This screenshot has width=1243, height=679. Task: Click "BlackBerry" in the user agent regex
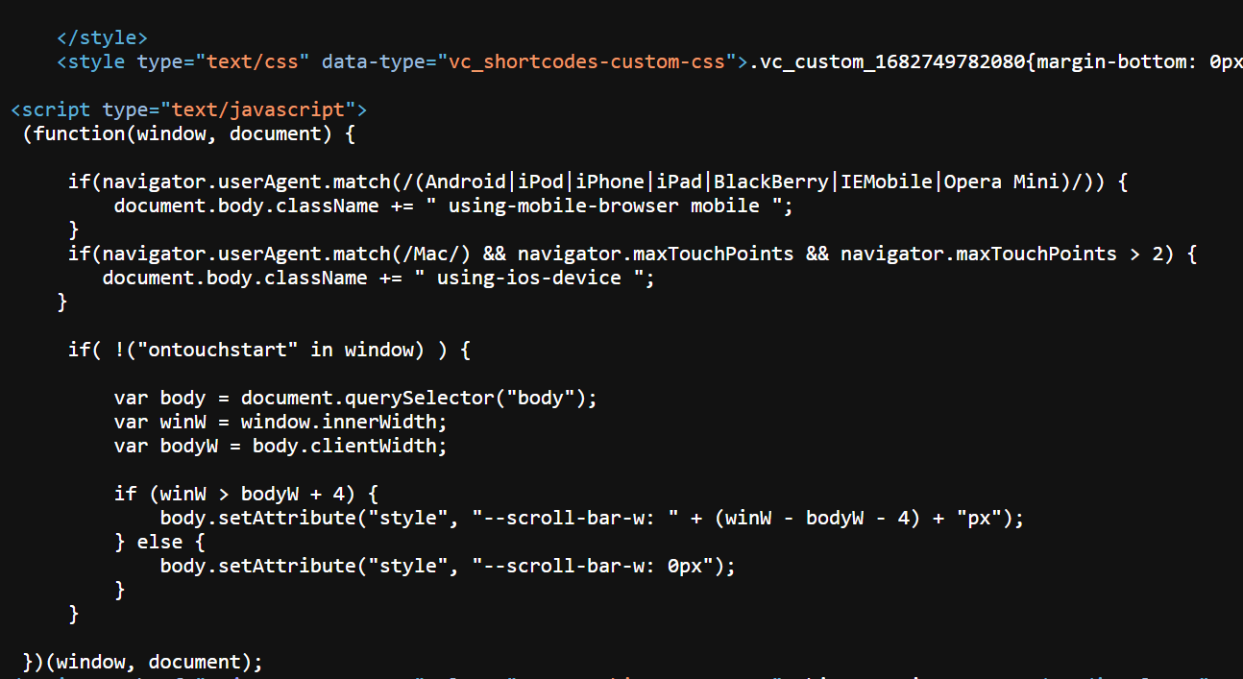click(771, 182)
